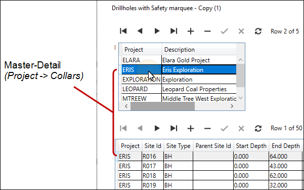Jump to last collar record
Image resolution: width=304 pixels, height=190 pixels.
click(173, 128)
